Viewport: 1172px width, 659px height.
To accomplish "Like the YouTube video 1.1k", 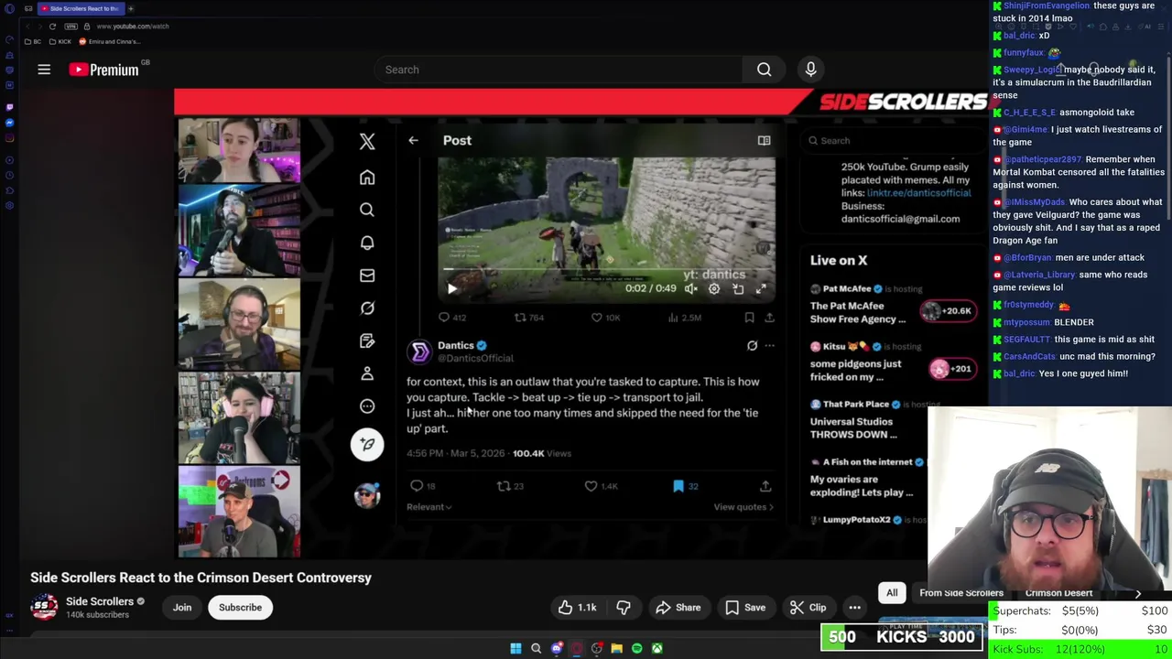I will (x=578, y=608).
